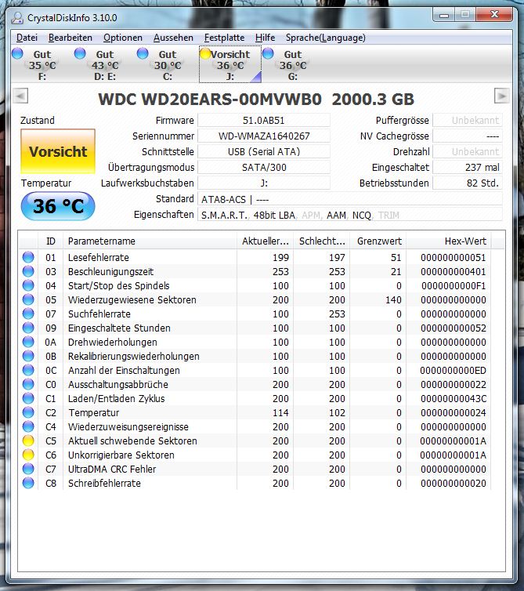This screenshot has height=591, width=524.
Task: Click status circle for Rekalibrierungswiederholungen
Action: tap(28, 356)
